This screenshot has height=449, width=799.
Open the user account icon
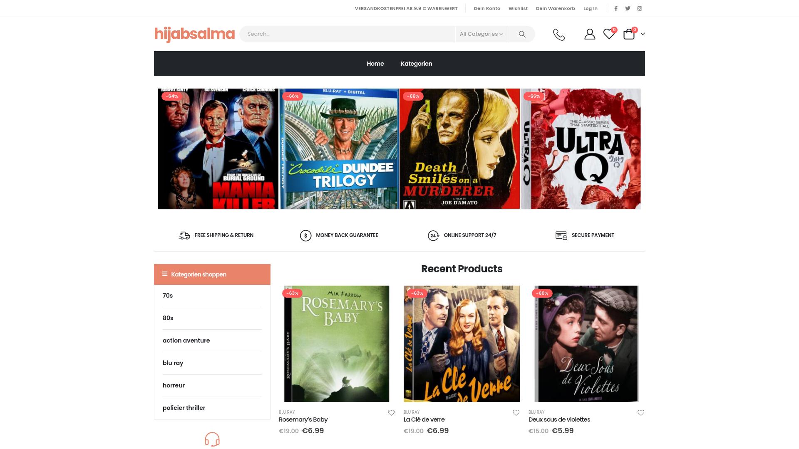[x=589, y=34]
